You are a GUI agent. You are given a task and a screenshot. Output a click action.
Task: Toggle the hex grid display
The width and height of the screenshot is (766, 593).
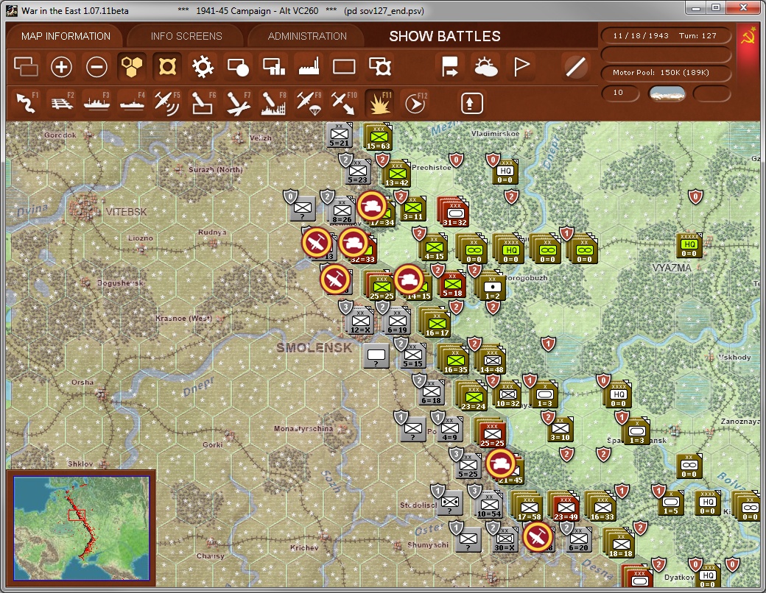pyautogui.click(x=132, y=67)
